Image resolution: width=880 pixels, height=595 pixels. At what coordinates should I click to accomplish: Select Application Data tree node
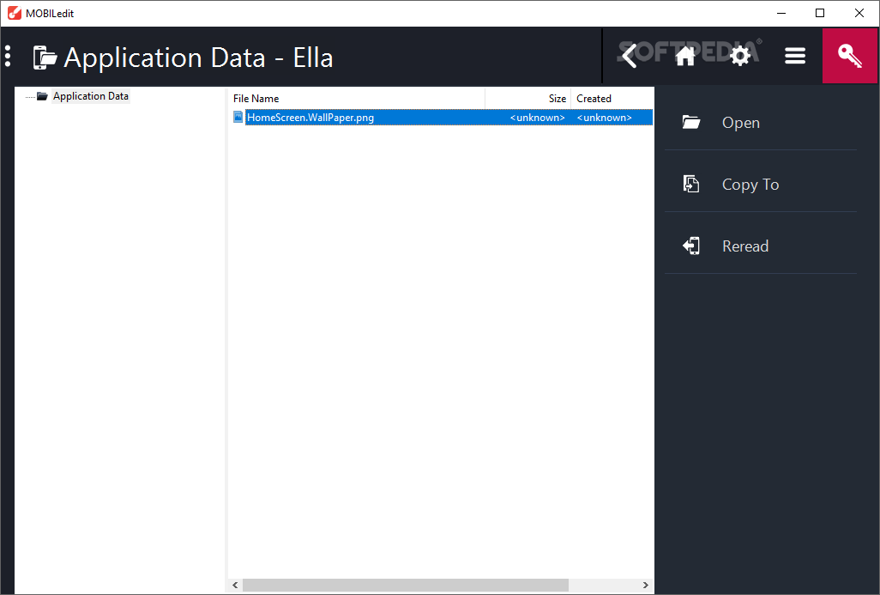91,96
